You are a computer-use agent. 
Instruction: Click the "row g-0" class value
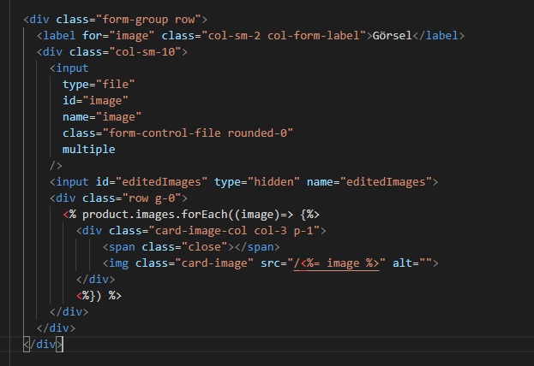click(x=152, y=198)
